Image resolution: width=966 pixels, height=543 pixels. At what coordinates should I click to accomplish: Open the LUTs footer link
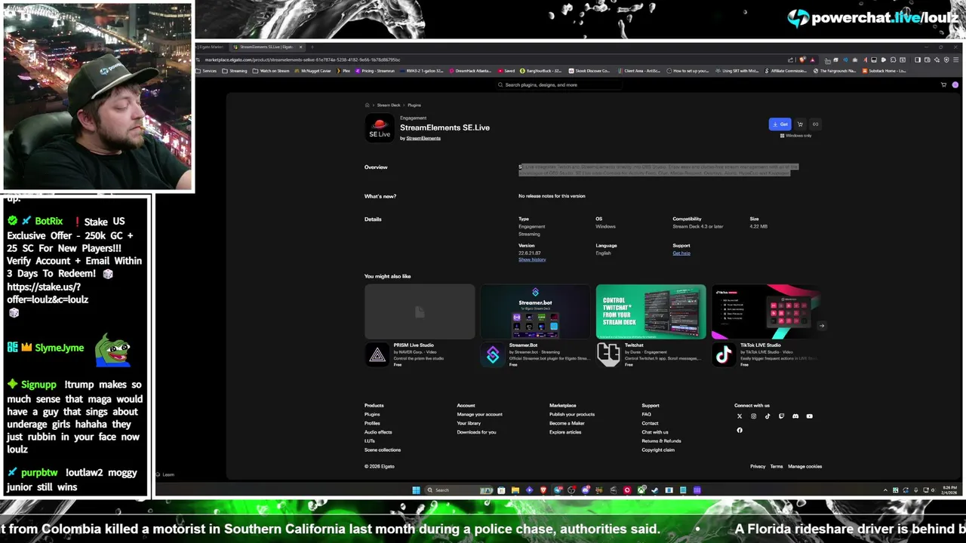click(370, 441)
